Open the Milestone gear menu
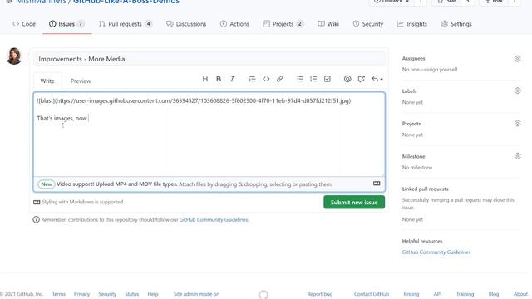Image resolution: width=532 pixels, height=299 pixels. [517, 156]
